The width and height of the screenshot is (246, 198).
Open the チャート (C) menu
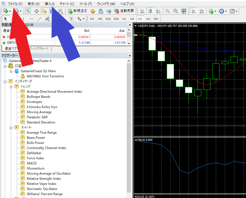coord(67,4)
